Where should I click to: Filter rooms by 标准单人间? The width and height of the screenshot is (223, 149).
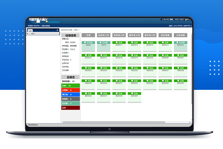coord(104,35)
